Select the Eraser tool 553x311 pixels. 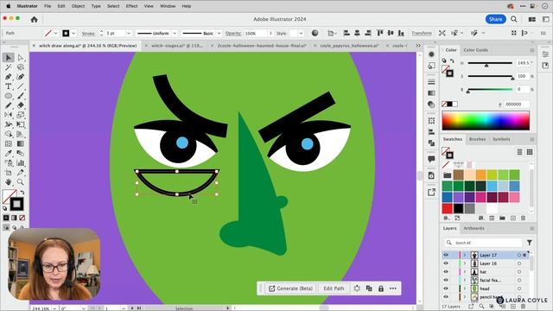21,105
